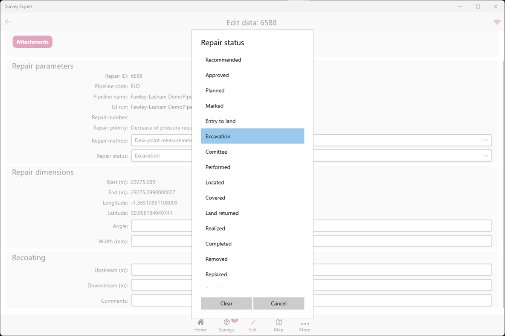Select Completed status option

(252, 243)
